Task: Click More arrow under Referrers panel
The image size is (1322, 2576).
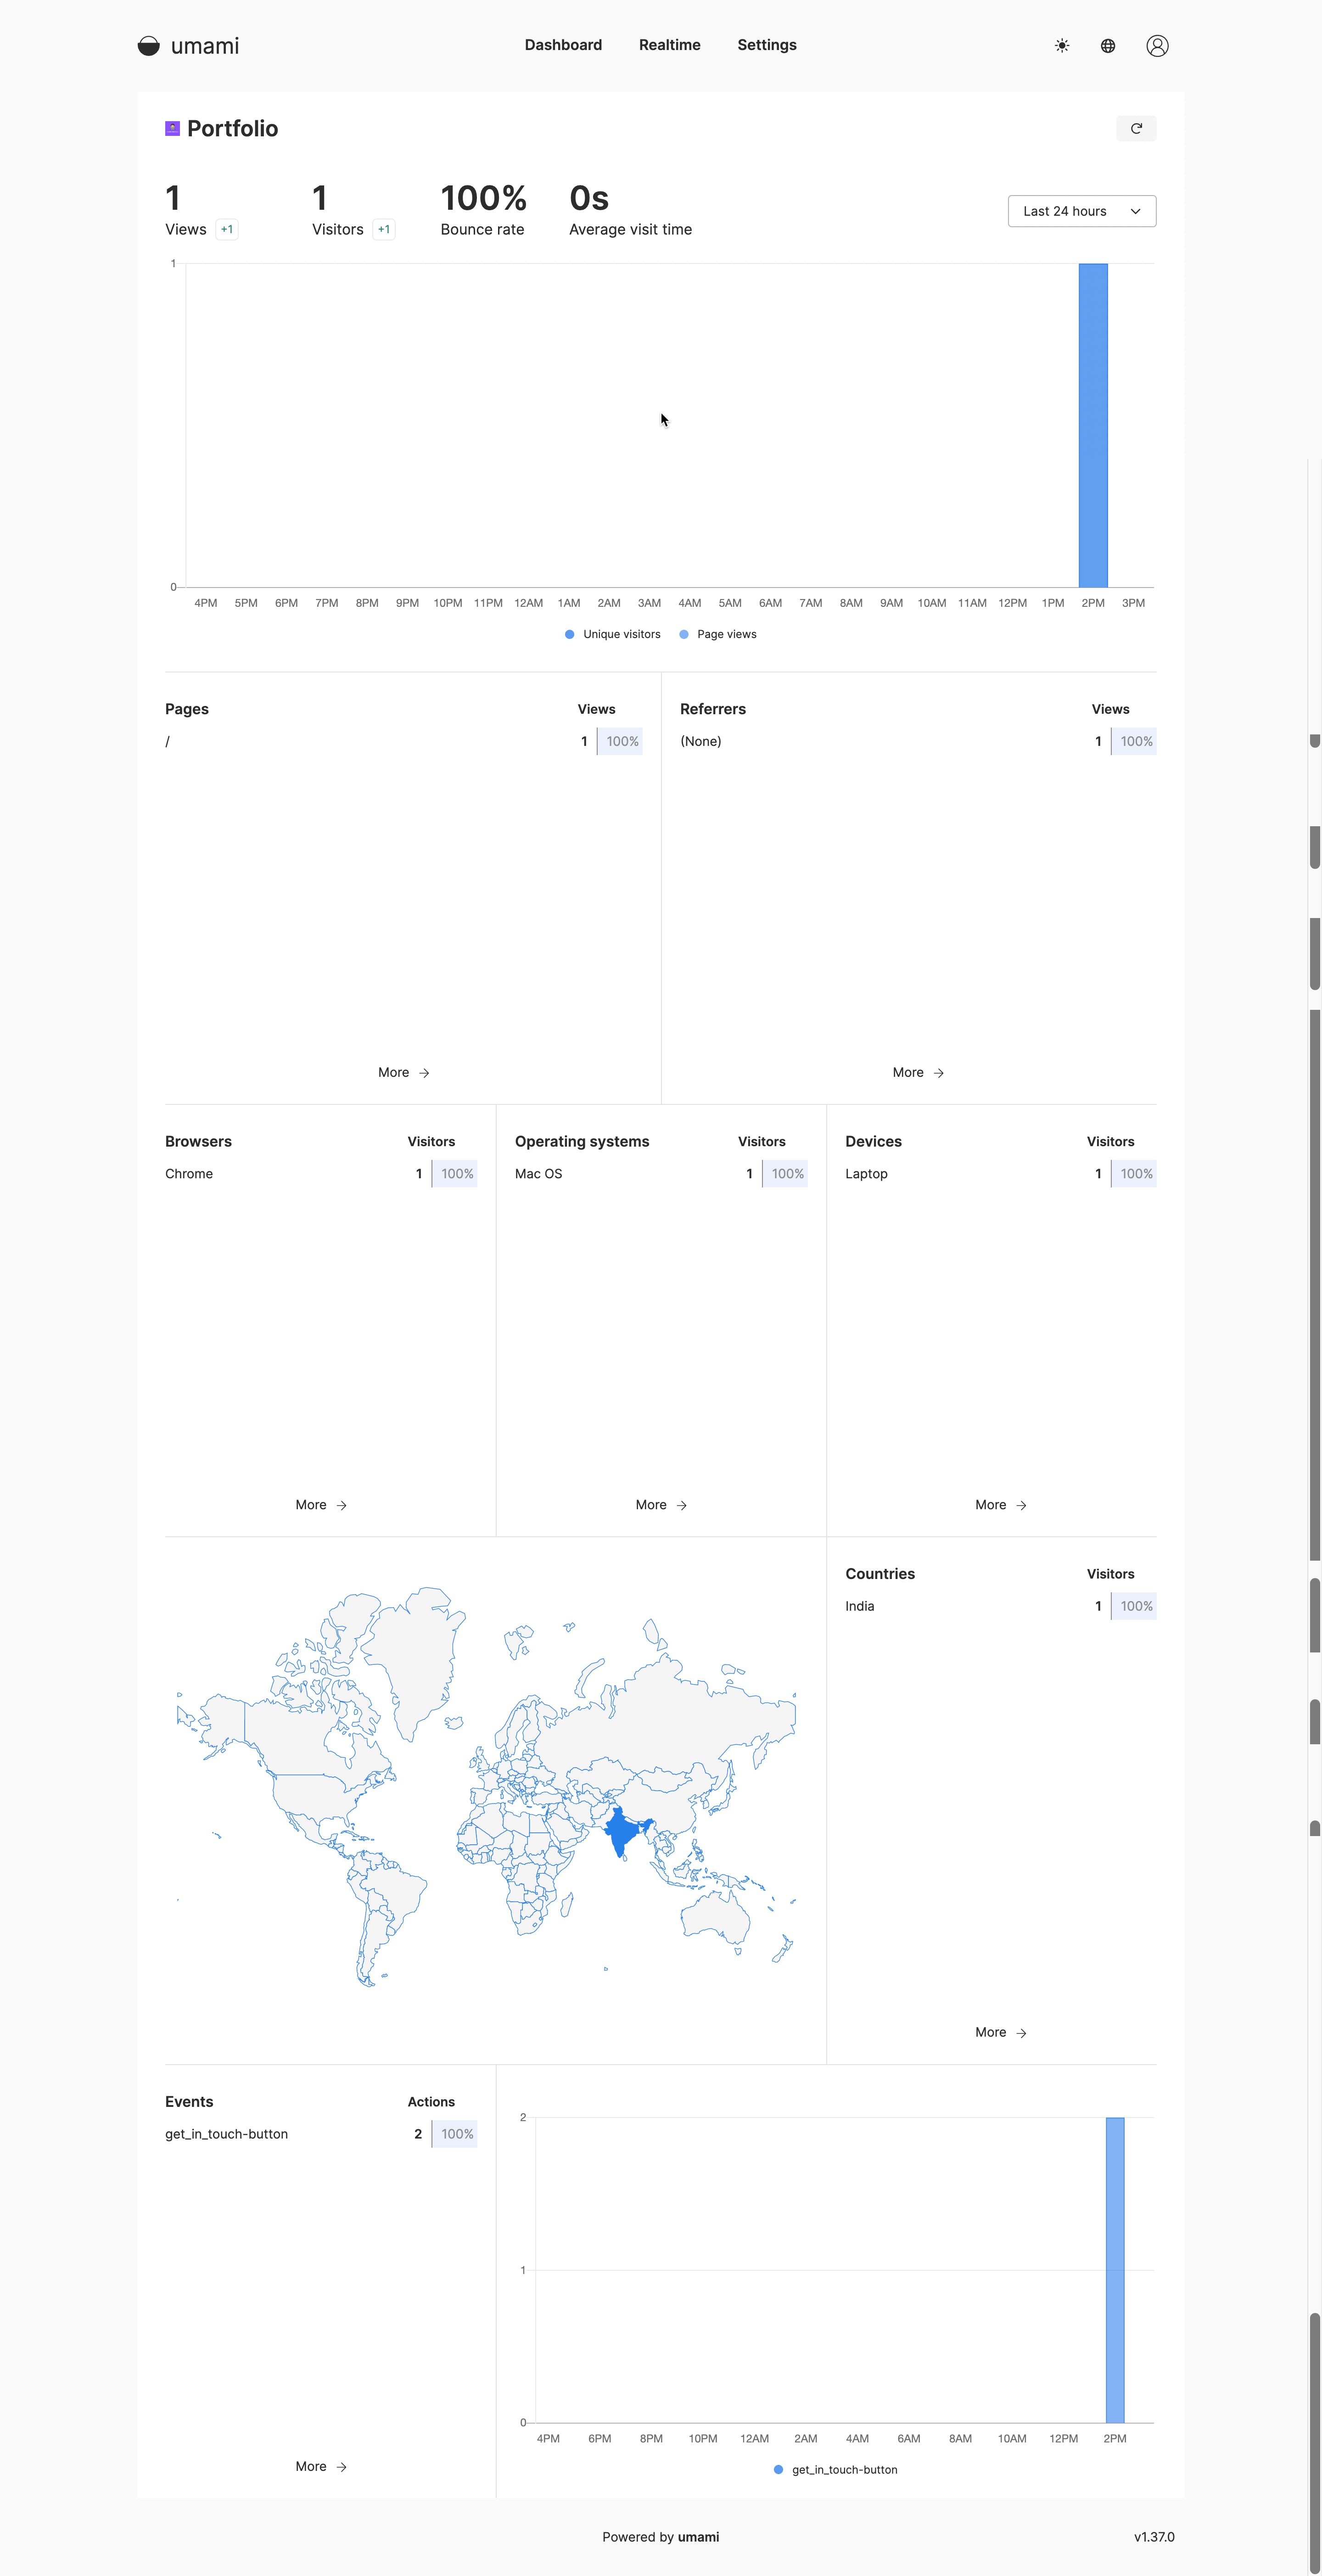Action: [917, 1072]
